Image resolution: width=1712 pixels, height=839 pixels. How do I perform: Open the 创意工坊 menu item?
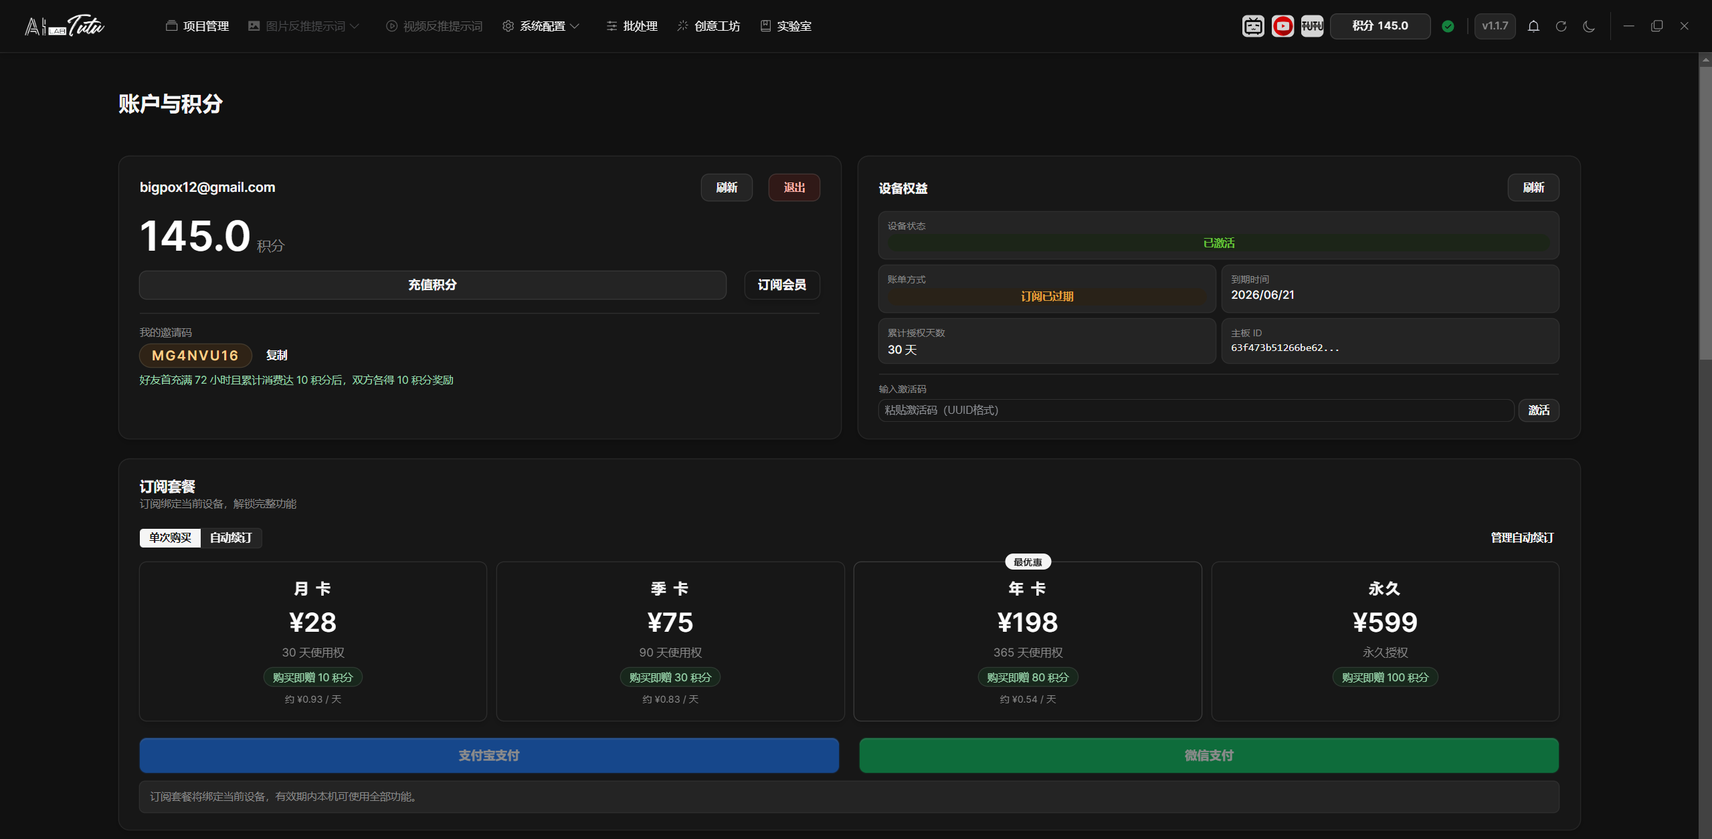click(708, 26)
